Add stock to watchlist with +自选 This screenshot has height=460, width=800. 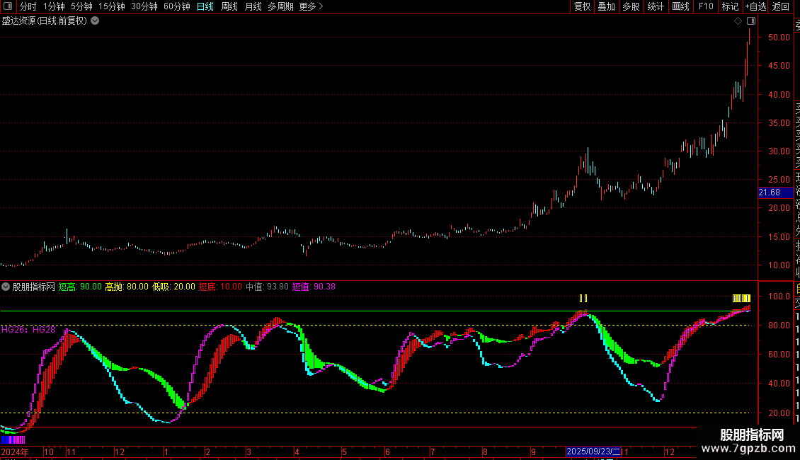coord(755,6)
